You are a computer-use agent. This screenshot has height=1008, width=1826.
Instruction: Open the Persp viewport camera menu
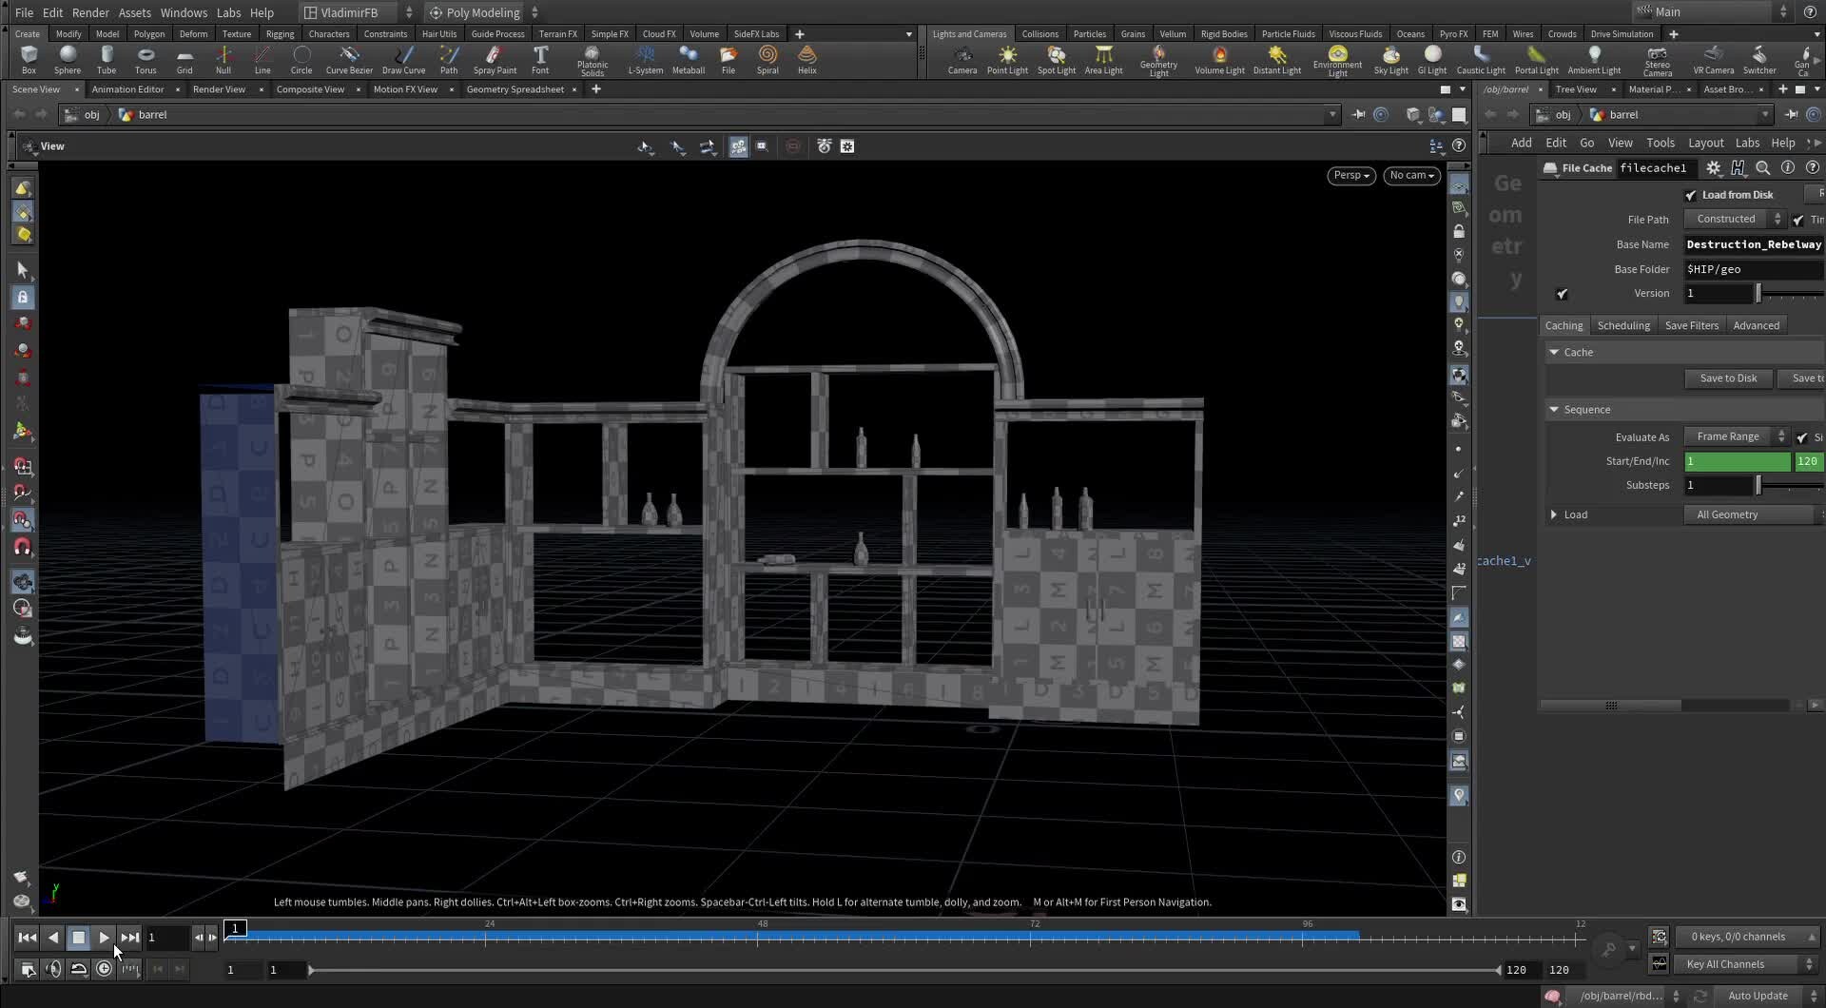[1350, 175]
